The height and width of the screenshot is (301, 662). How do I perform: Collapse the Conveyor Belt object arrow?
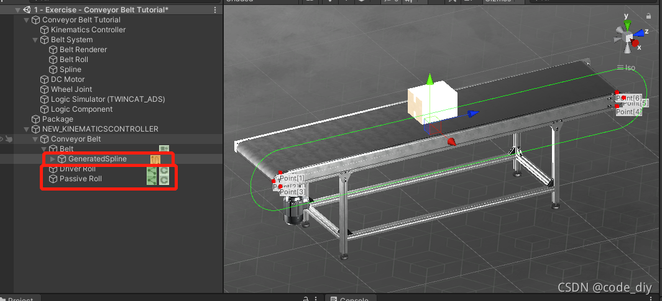tap(35, 139)
